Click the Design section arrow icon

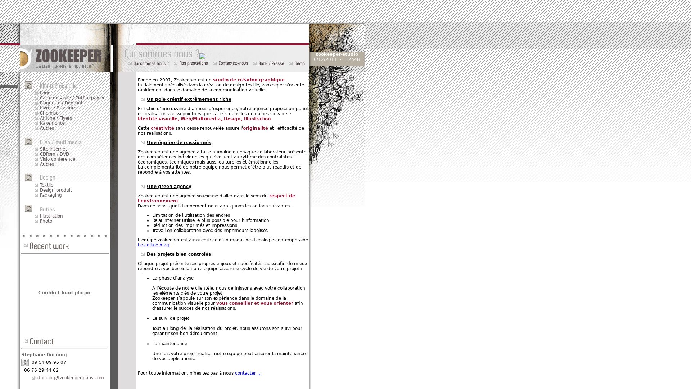28,177
